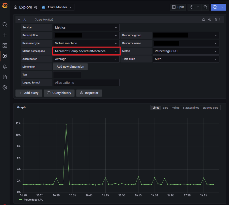Click the Add new dimension button

point(70,67)
